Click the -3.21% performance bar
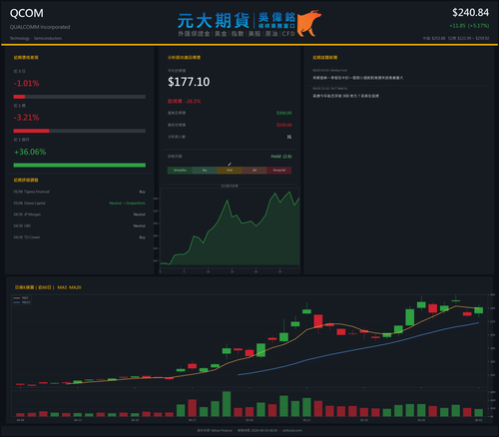 pyautogui.click(x=80, y=131)
